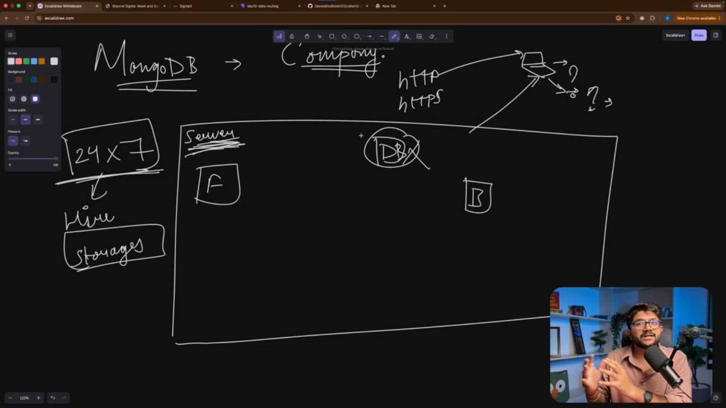Viewport: 726px width, 408px height.
Task: Toggle the library sidebar icon
Action: coord(716,35)
